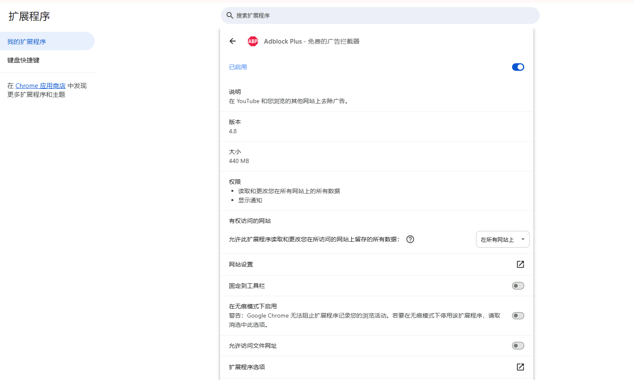Disable the 已启用 extension toggle
This screenshot has height=380, width=634.
point(518,67)
